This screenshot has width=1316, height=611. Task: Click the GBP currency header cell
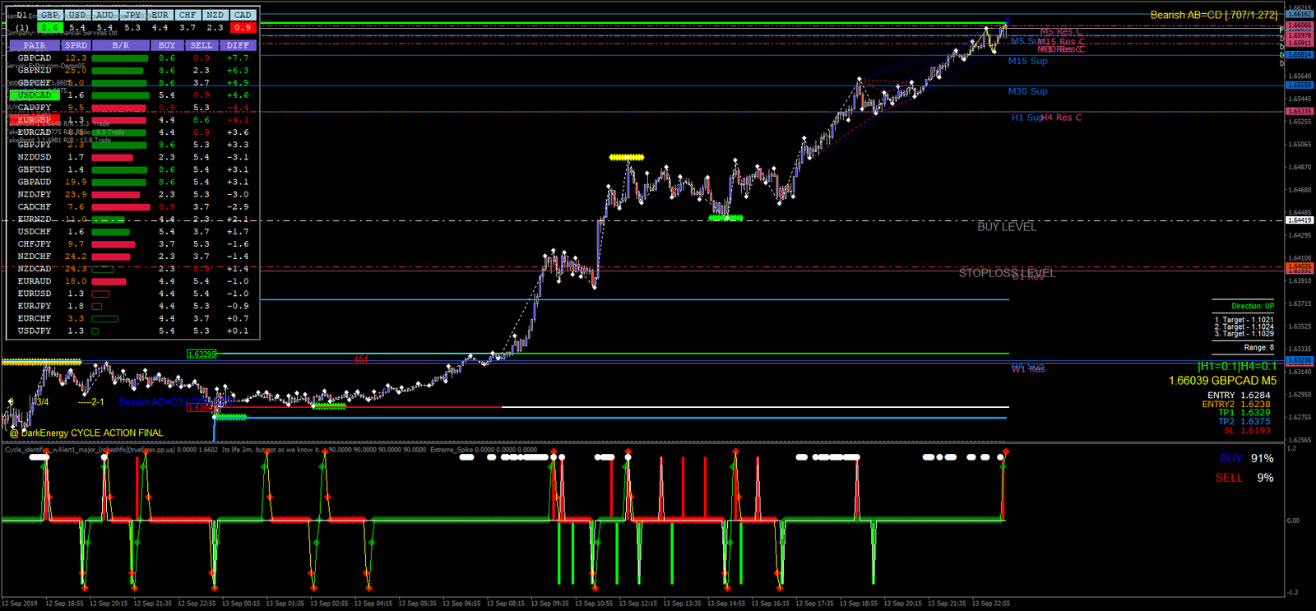pos(49,15)
